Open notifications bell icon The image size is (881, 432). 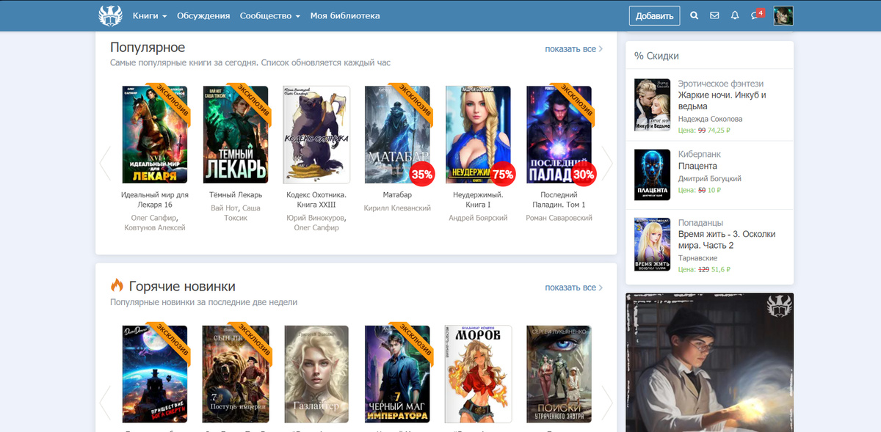point(735,15)
